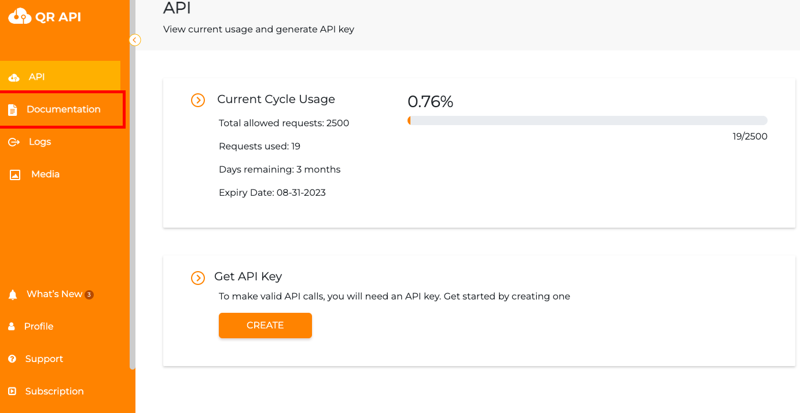The width and height of the screenshot is (800, 413).
Task: Open the Profile link in the sidebar
Action: (39, 327)
